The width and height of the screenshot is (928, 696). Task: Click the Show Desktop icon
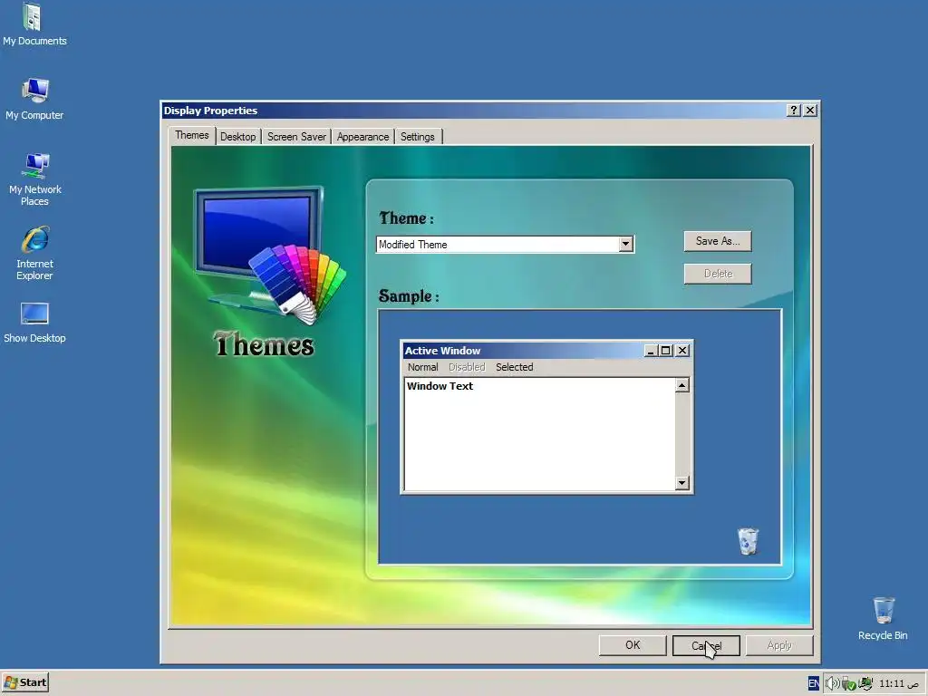34,323
